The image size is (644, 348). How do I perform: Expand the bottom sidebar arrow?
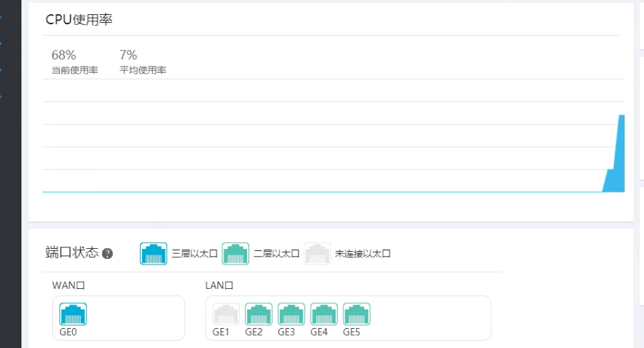coord(1,94)
